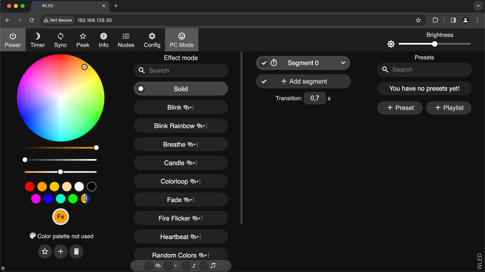This screenshot has width=485, height=272.
Task: Uncheck the Segment 0 checkbox
Action: tap(264, 63)
